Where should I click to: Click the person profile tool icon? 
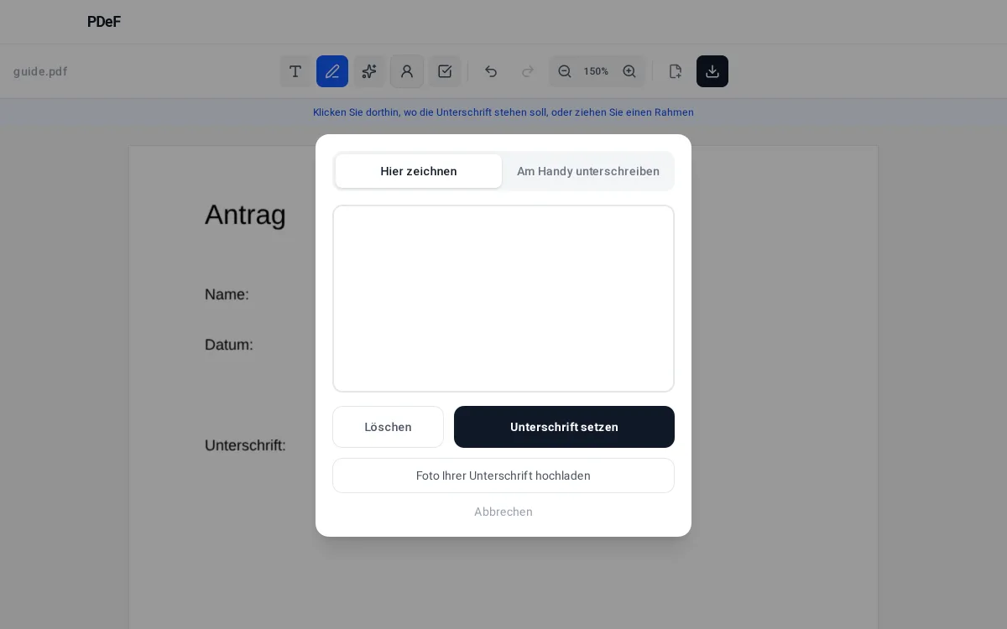coord(407,71)
